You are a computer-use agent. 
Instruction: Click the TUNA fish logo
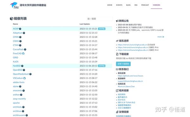coord(14,5)
